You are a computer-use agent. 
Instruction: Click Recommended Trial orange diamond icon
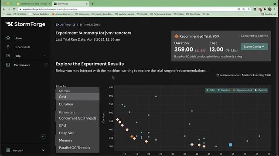pos(176,36)
